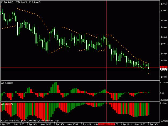This screenshot has width=168, height=126.
Task: Click the 8 Apr 19:30 time label
Action: point(153,124)
